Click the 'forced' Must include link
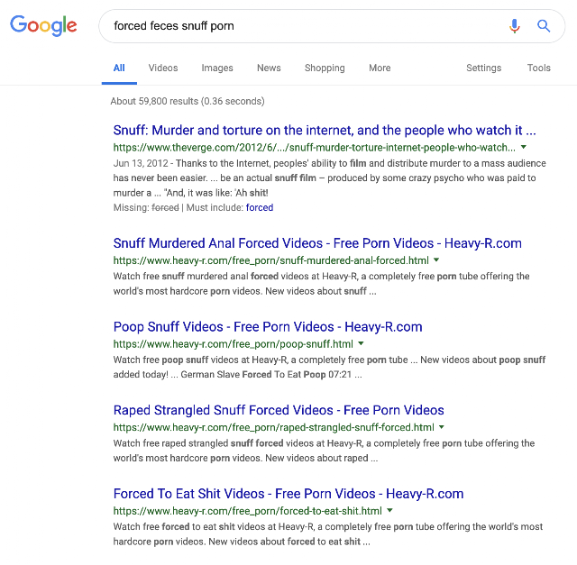Viewport: 577px width, 565px height. [x=260, y=207]
